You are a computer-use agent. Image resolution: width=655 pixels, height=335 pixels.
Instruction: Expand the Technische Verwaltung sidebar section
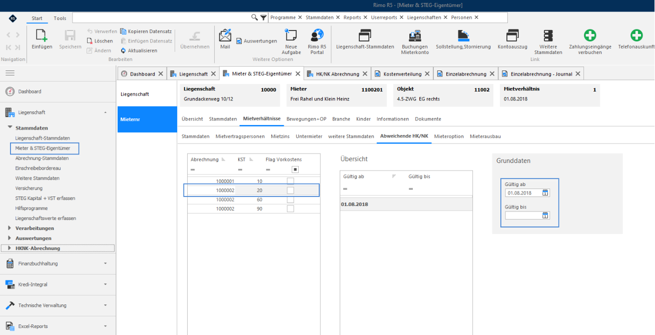[58, 305]
